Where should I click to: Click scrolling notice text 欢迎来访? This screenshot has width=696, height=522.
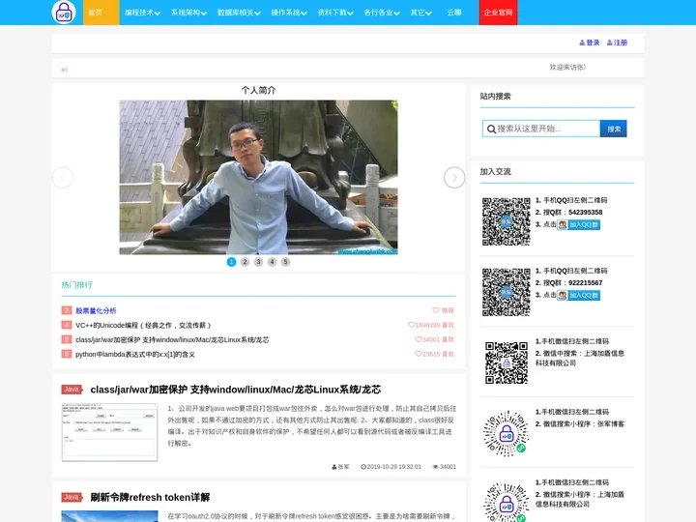[x=567, y=68]
